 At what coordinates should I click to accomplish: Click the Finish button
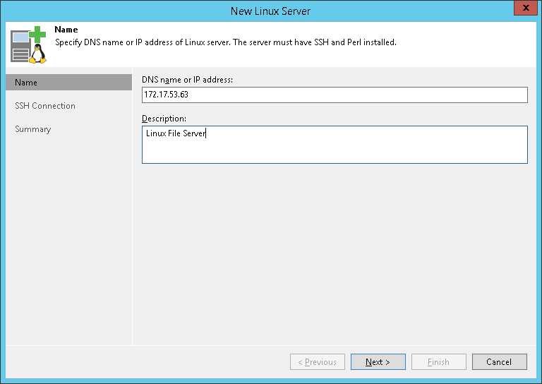(438, 362)
